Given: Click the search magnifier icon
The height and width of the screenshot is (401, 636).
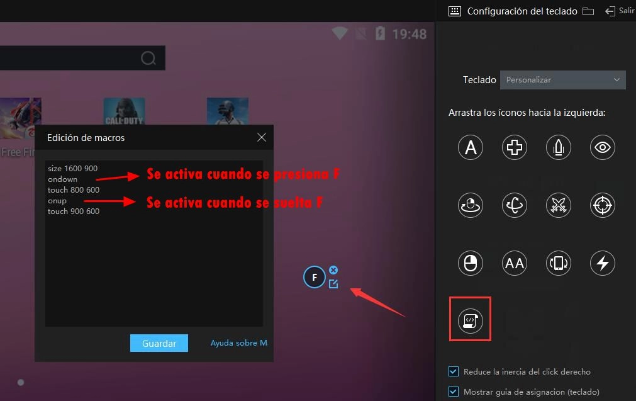Looking at the screenshot, I should (148, 58).
